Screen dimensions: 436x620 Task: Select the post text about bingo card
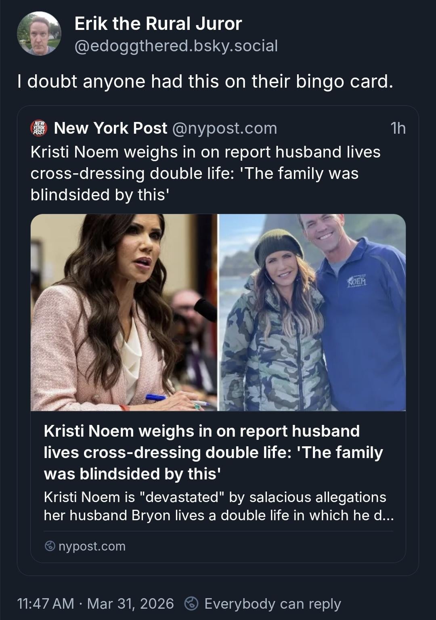point(205,82)
